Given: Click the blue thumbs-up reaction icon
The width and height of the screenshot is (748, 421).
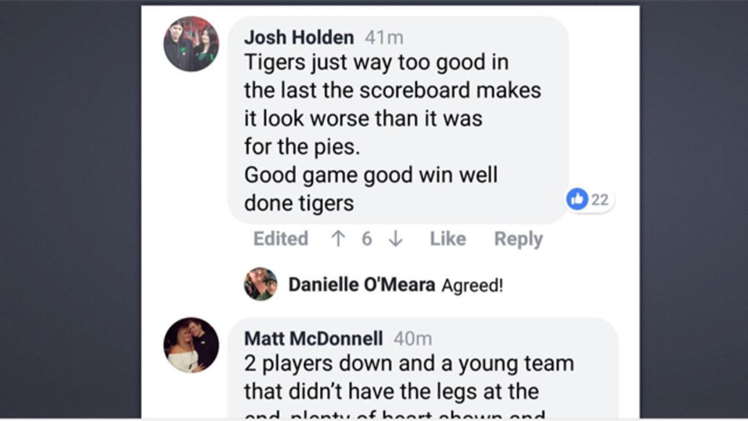Looking at the screenshot, I should click(577, 200).
